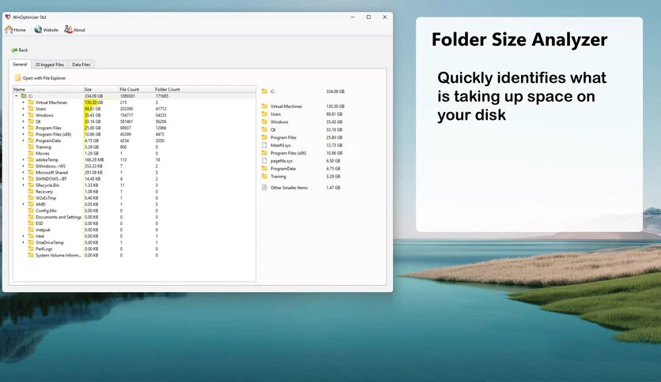Click the inetpub folder icon in tree
This screenshot has height=382, width=661.
[31, 230]
